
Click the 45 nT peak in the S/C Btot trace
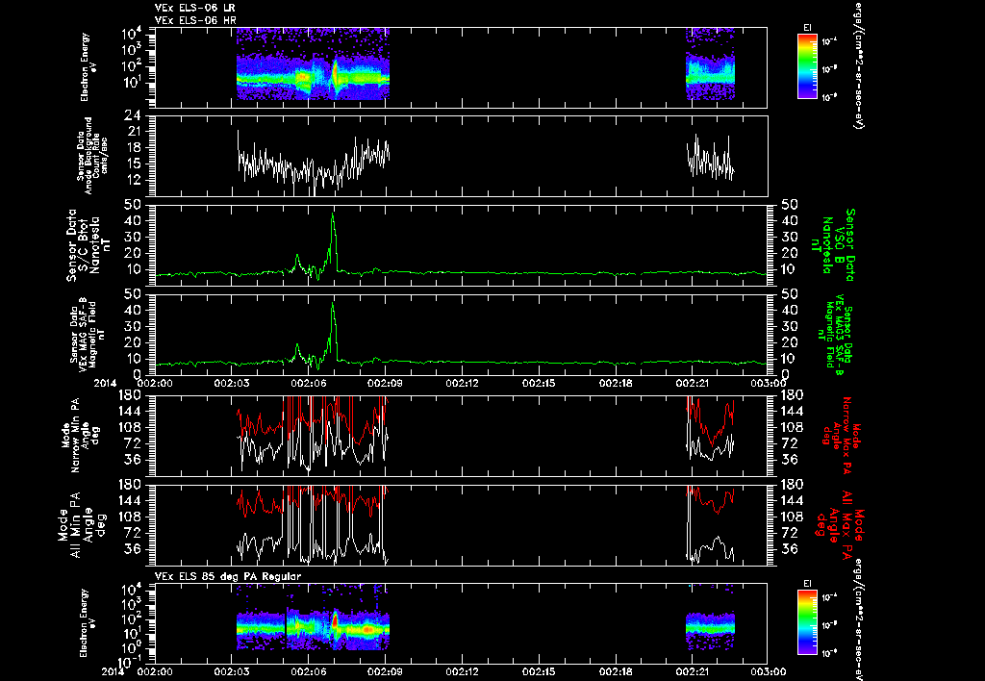(x=333, y=214)
